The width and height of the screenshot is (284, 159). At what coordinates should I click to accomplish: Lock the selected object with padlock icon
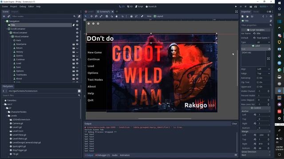pos(131,16)
